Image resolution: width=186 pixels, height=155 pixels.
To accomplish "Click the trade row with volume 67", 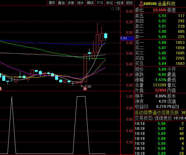I will pos(160,129).
